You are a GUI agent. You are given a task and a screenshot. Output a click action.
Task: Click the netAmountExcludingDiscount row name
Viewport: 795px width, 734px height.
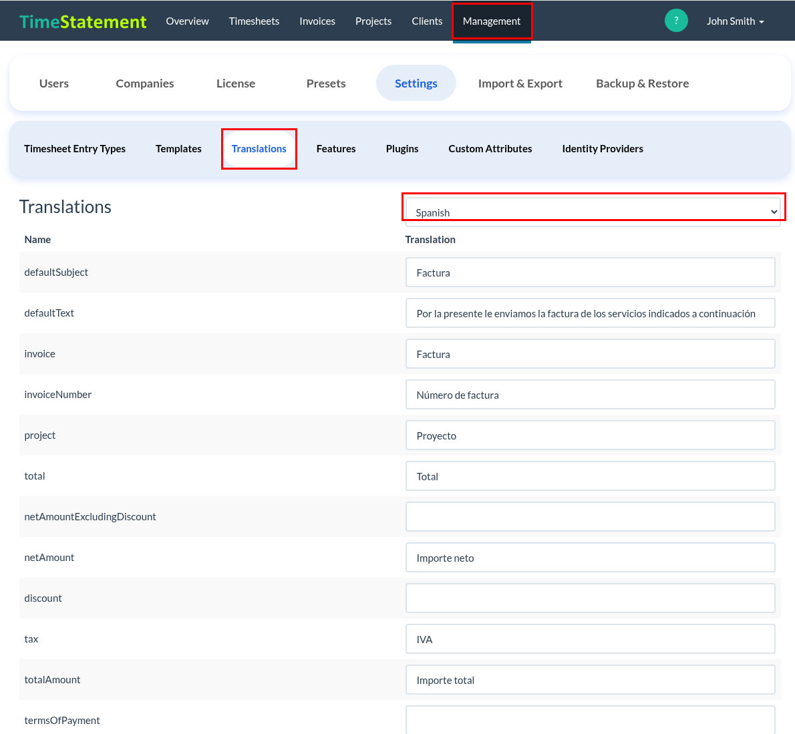pyautogui.click(x=90, y=516)
